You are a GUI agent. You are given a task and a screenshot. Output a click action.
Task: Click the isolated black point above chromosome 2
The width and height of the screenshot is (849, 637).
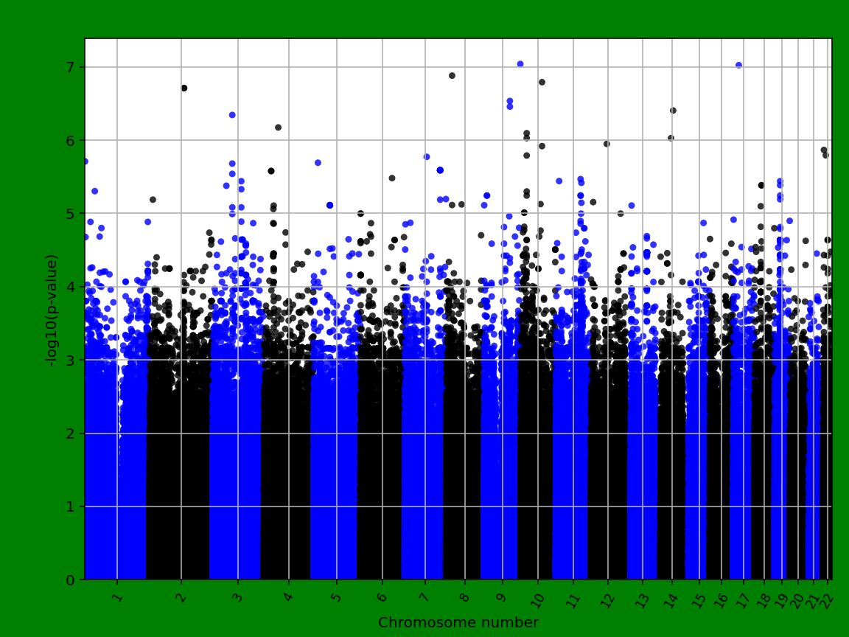pyautogui.click(x=184, y=88)
